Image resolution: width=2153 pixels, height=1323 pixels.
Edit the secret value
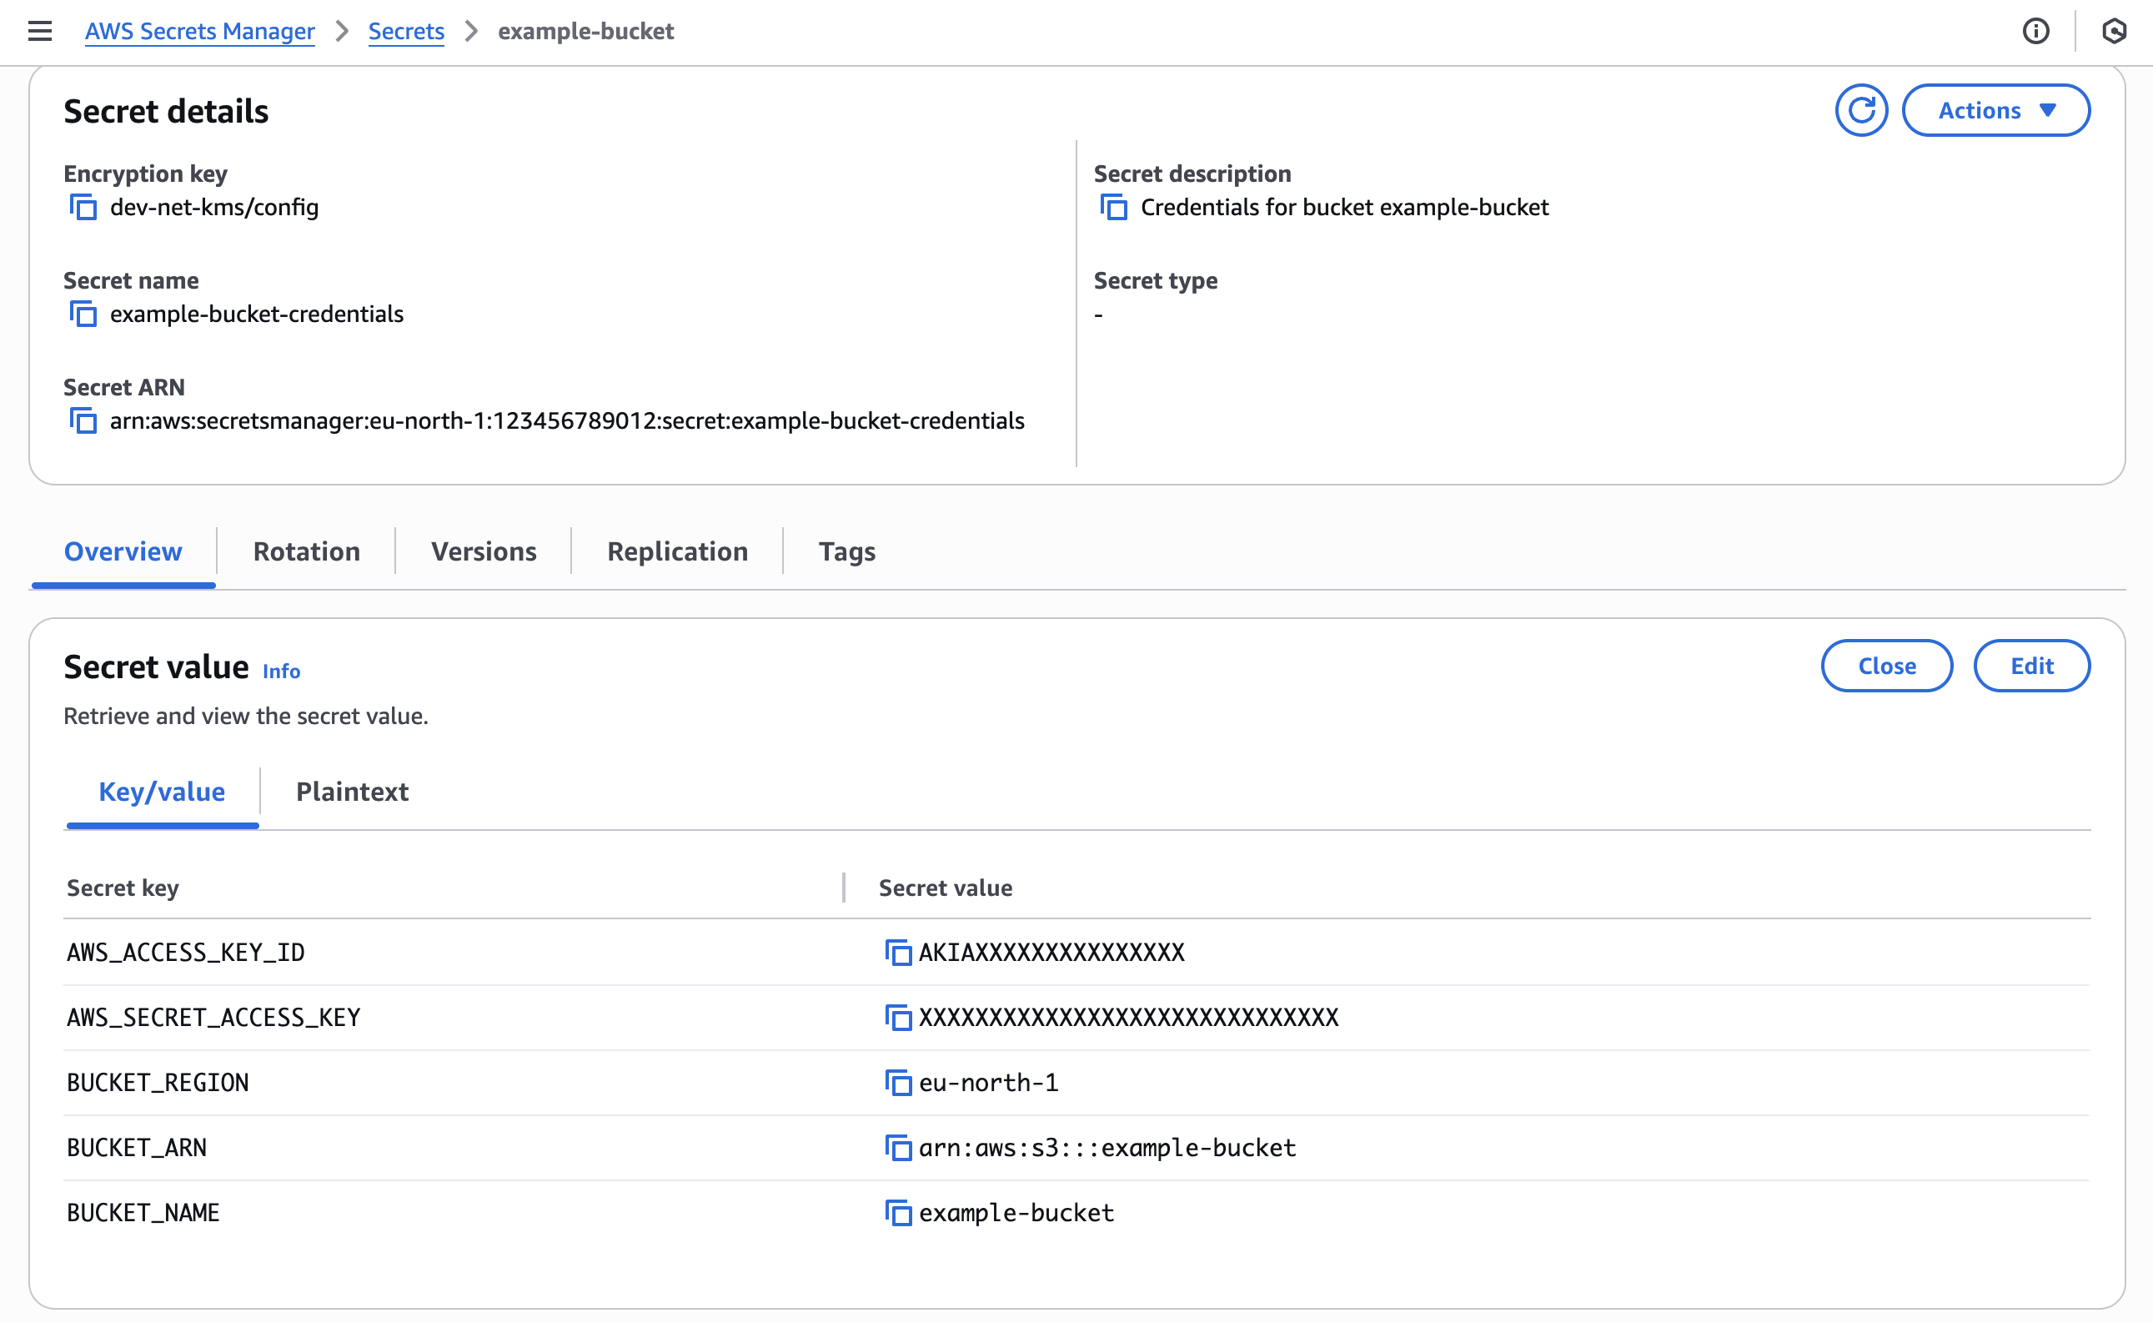point(2030,666)
